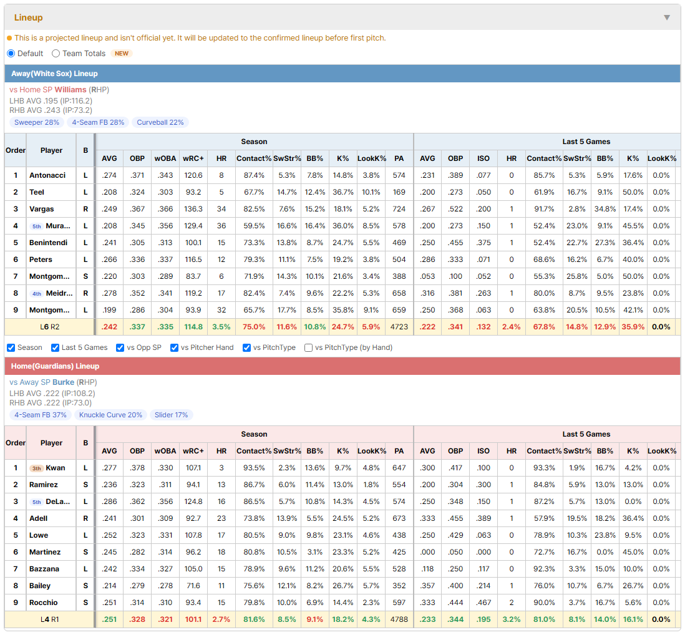
Task: Select player Ramirez in Guardians lineup
Action: 43,485
